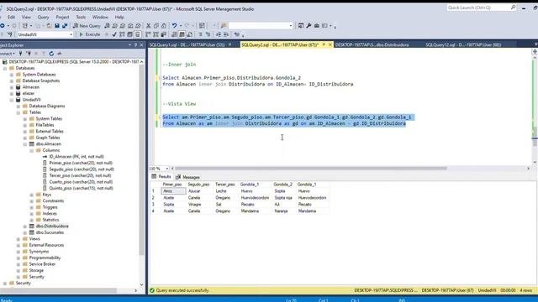Open the Query menu
This screenshot has height=302, width=538.
click(x=43, y=17)
